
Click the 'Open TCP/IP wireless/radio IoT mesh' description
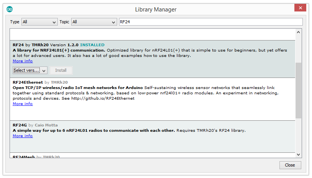78,88
